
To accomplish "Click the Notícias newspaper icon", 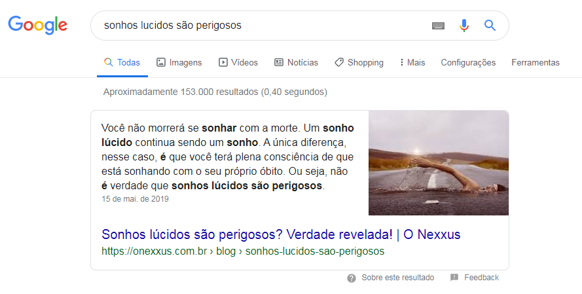I will [x=279, y=62].
